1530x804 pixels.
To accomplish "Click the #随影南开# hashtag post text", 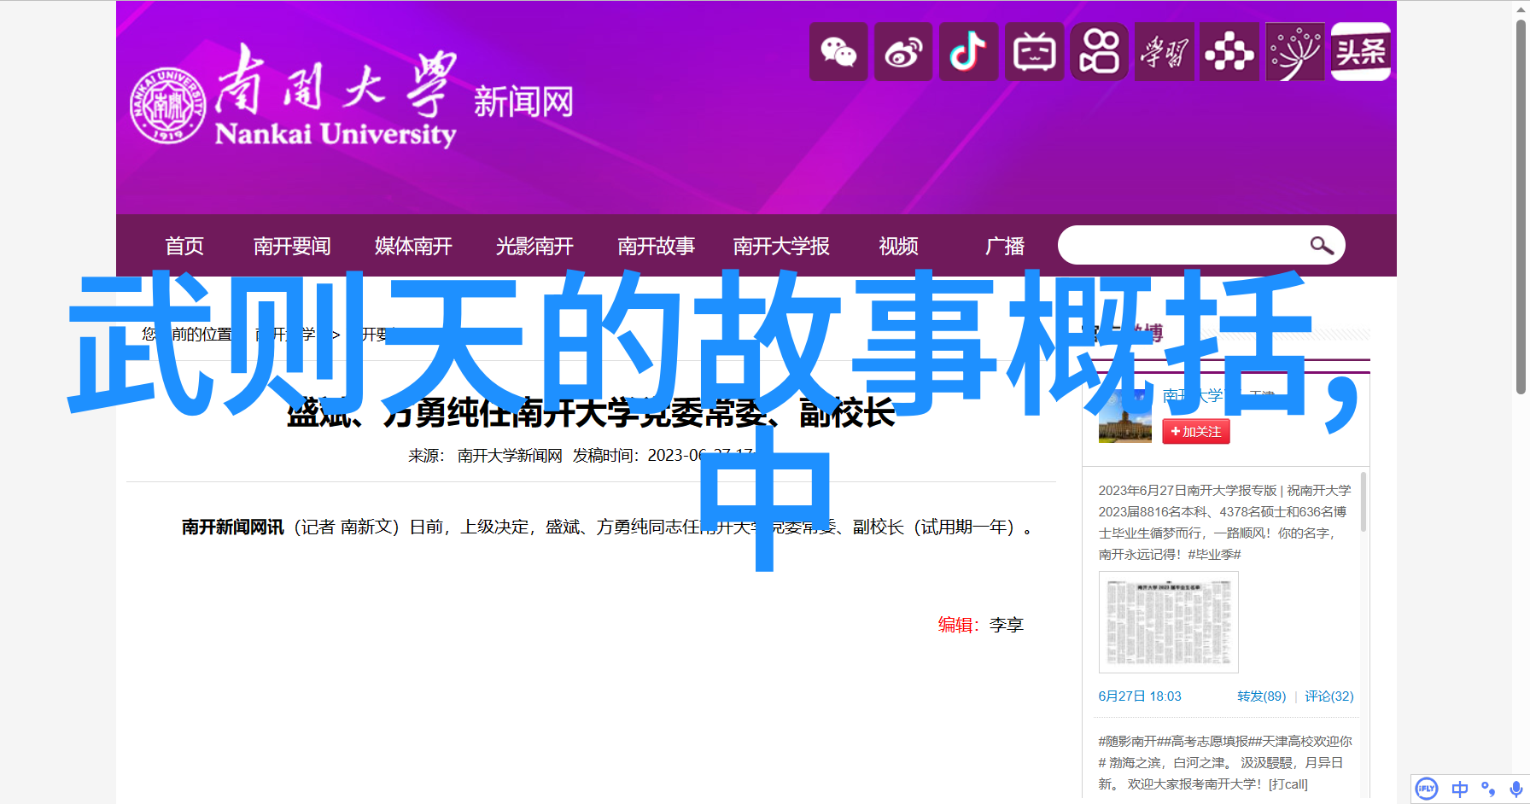I will coord(1224,763).
